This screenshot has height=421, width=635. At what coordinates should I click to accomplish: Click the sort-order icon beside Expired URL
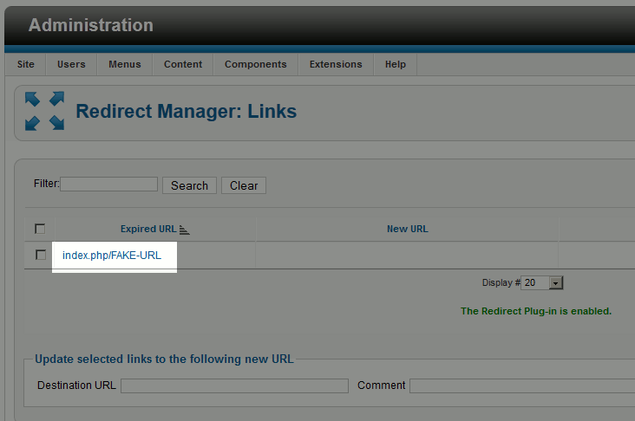click(184, 230)
